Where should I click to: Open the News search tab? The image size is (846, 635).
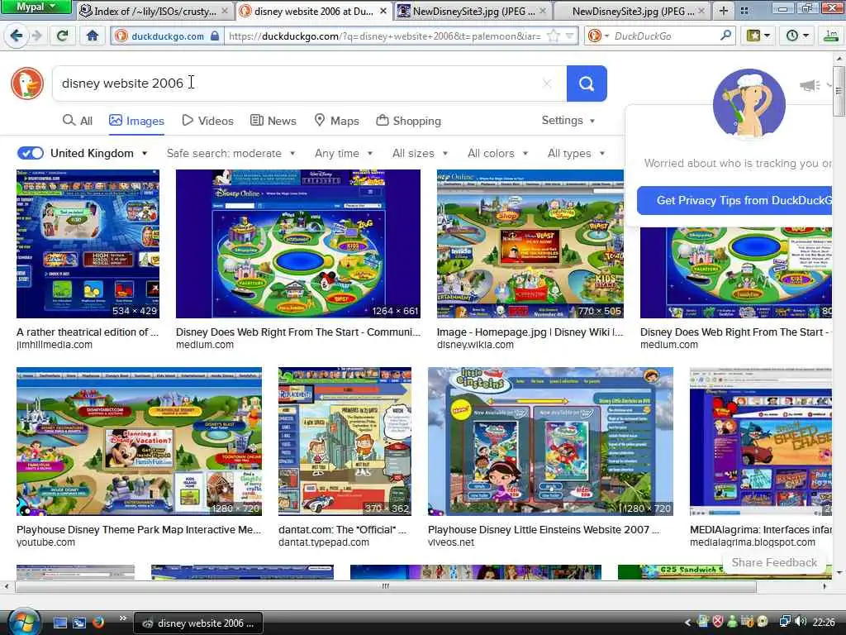pyautogui.click(x=273, y=121)
